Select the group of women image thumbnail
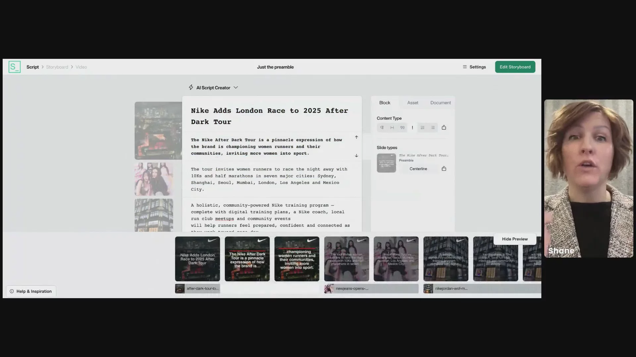The image size is (636, 357). [x=154, y=179]
